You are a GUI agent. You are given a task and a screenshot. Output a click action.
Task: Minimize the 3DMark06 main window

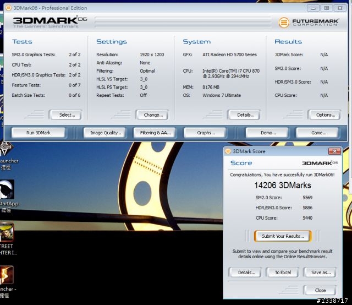pyautogui.click(x=313, y=8)
